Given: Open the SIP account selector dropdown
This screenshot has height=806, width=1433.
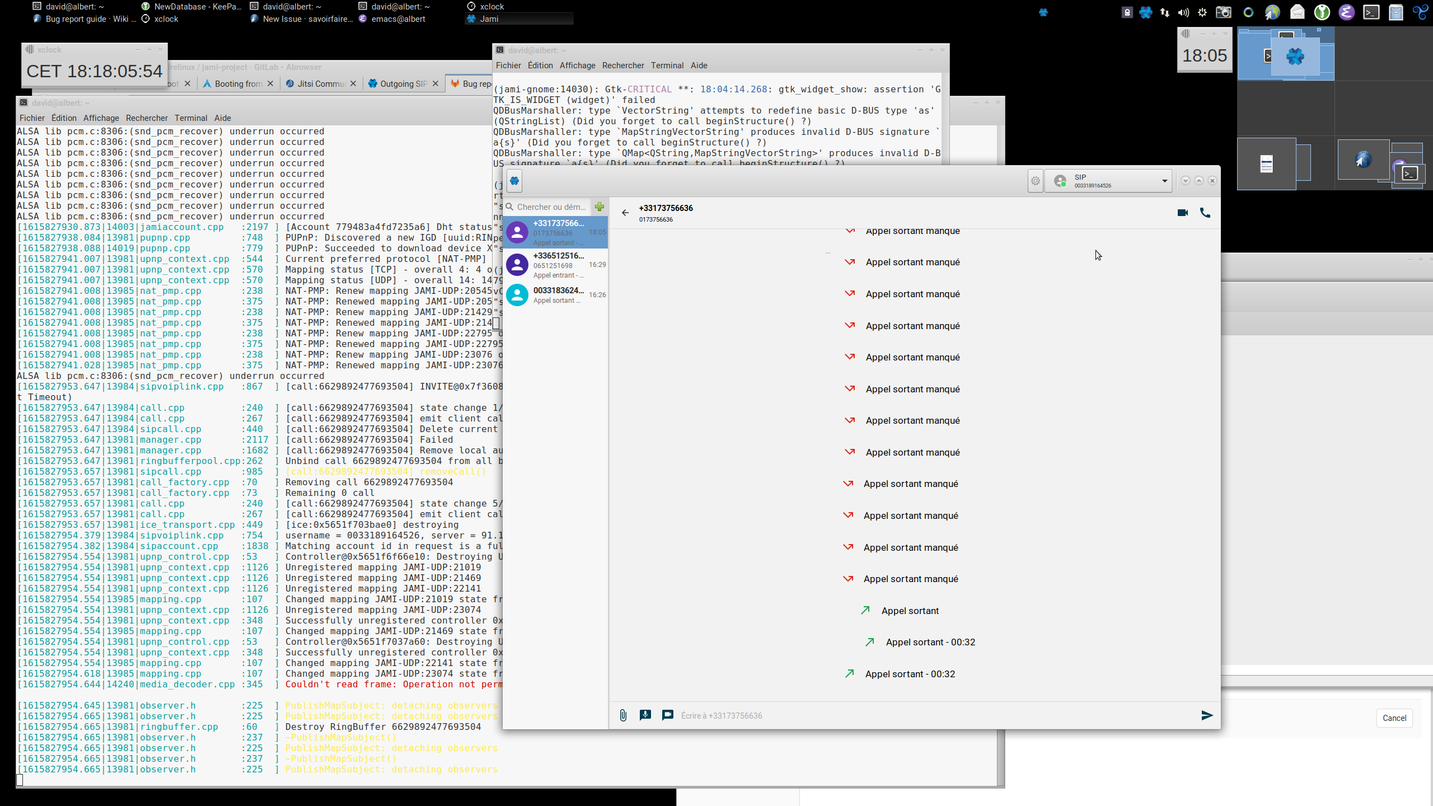Looking at the screenshot, I should [x=1108, y=181].
